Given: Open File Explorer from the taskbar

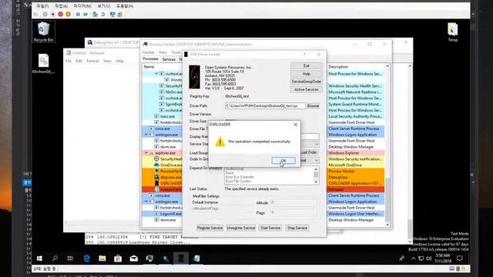Looking at the screenshot, I should click(102, 259).
